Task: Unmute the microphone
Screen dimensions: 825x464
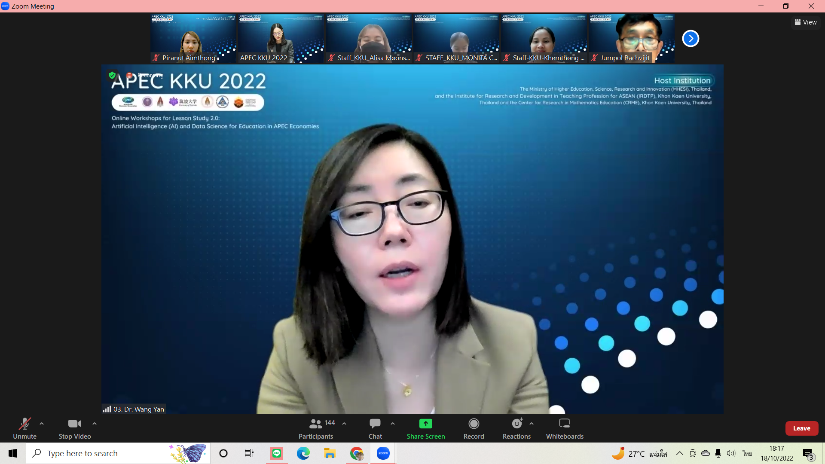Action: [24, 429]
